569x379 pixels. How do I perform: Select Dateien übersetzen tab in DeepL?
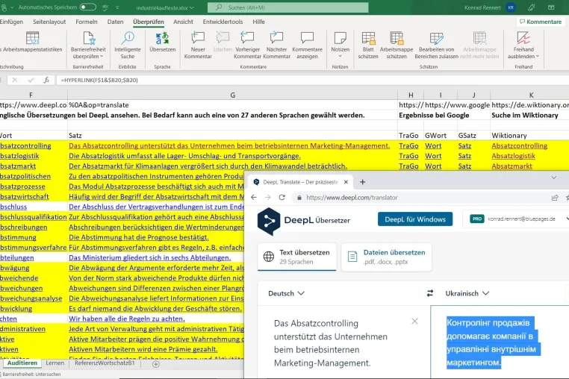[x=387, y=257]
